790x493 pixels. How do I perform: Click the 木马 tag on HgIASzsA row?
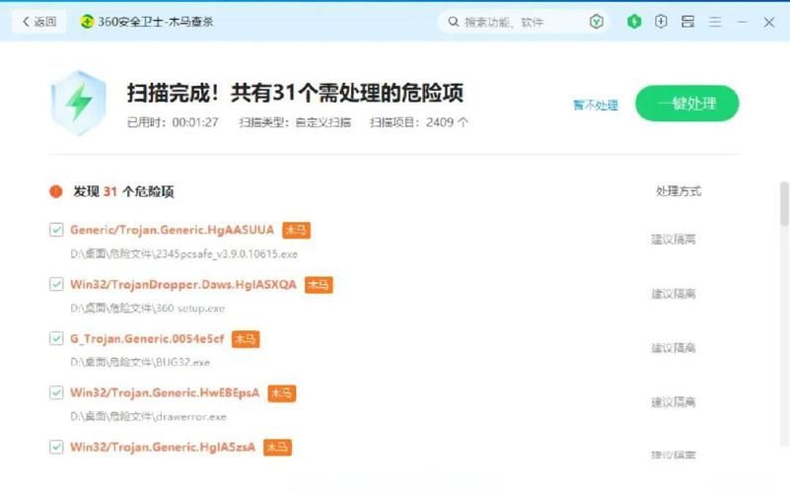point(277,448)
